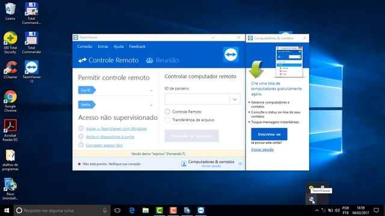
Task: Open the Ajuda menu
Action: (x=119, y=47)
